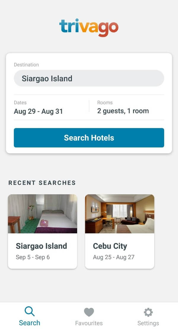Tap the Dates label

pyautogui.click(x=20, y=102)
